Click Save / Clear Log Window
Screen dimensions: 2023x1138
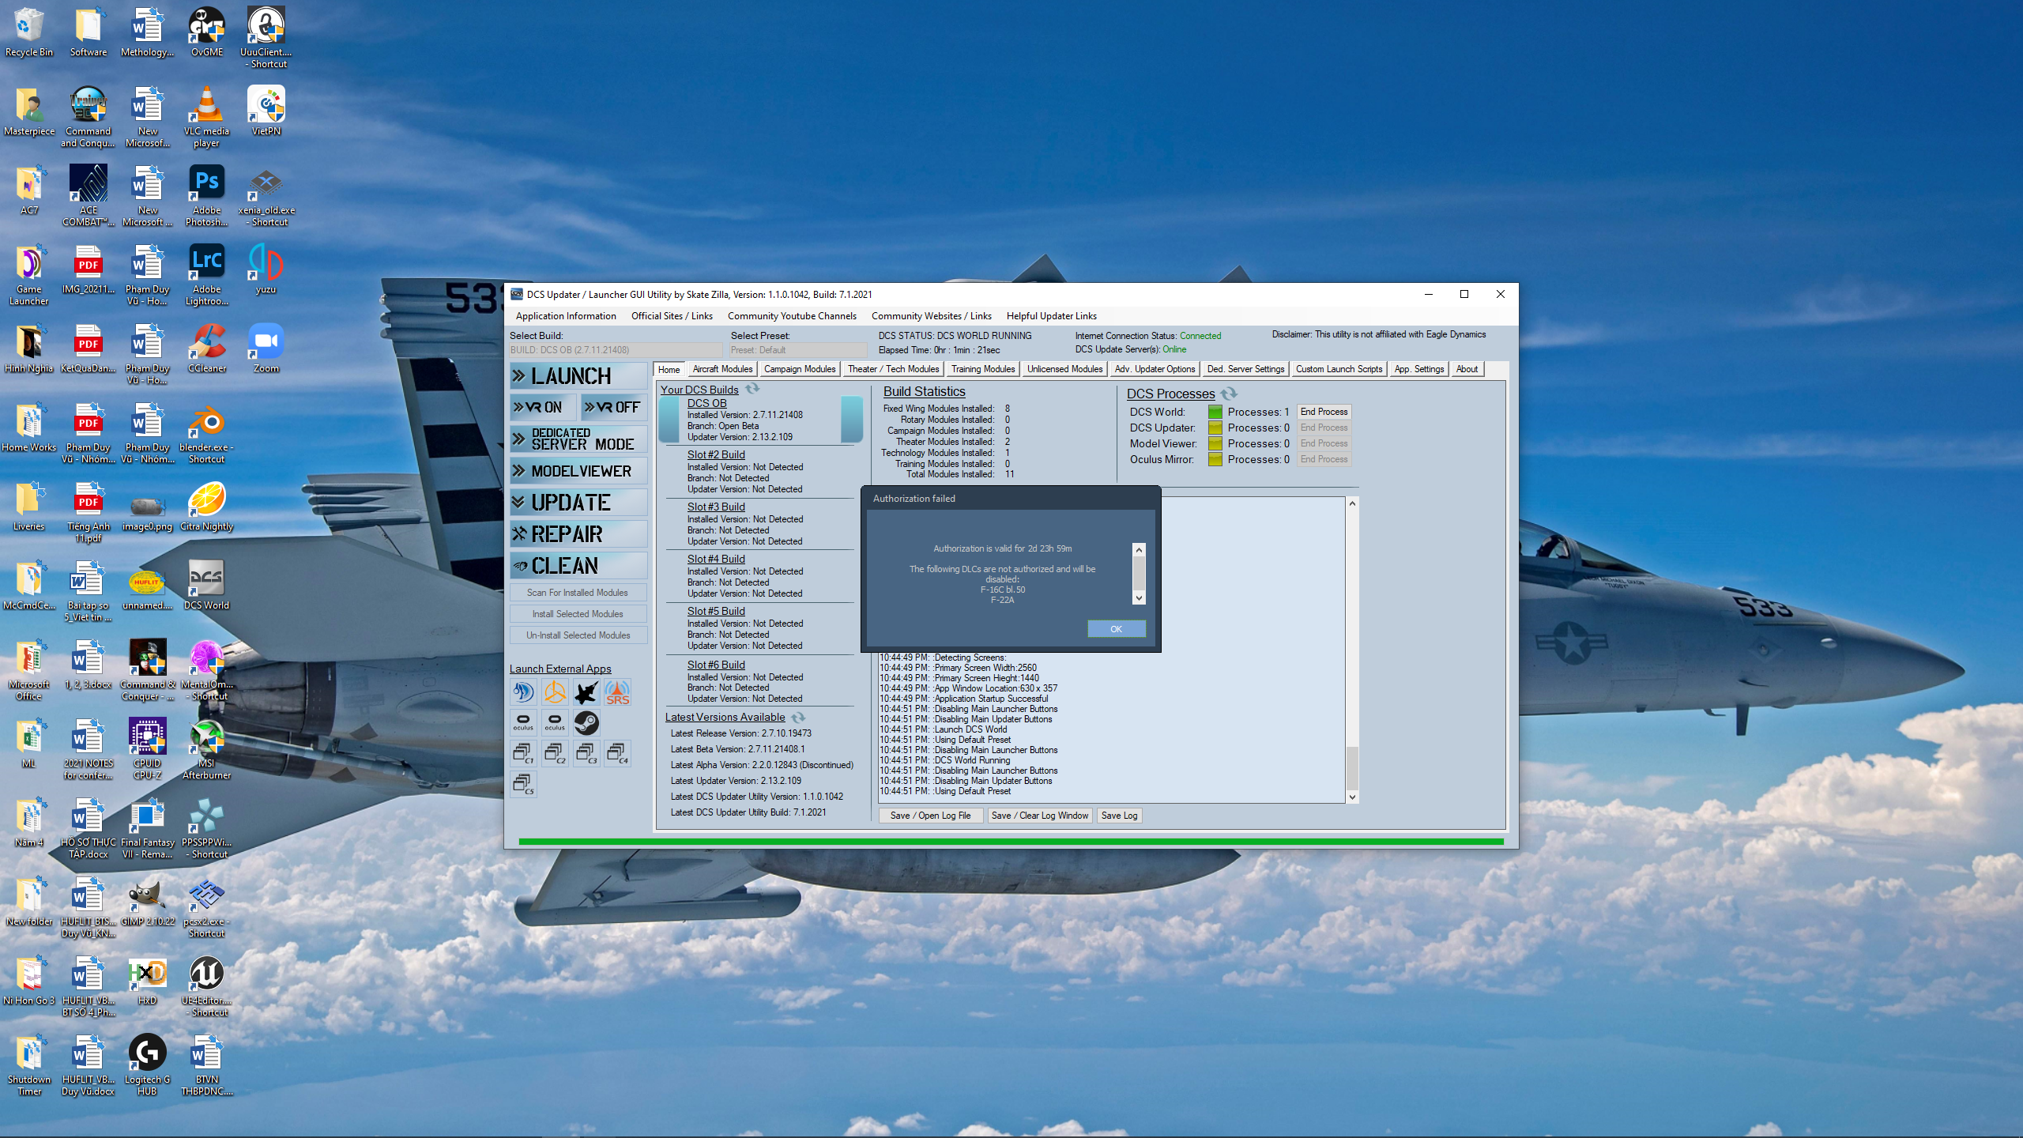click(1039, 816)
